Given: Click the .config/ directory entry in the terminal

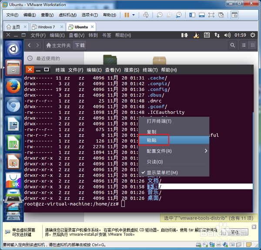Looking at the screenshot, I should coord(159,90).
